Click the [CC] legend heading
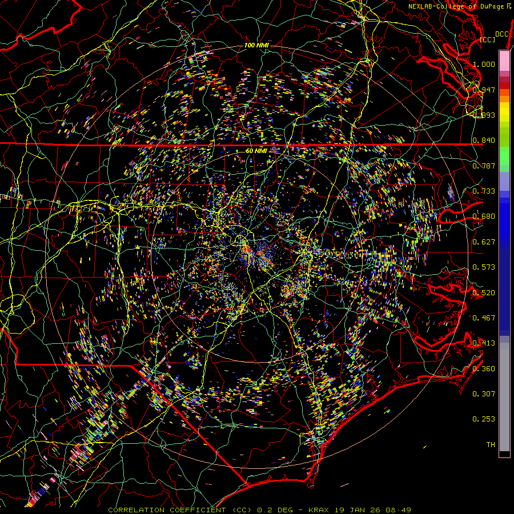The height and width of the screenshot is (514, 514). (x=487, y=39)
